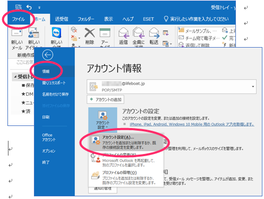Viewport: 264px width, 199px height.
Task: Click the アカウント設定 dropdown button
Action: (103, 120)
